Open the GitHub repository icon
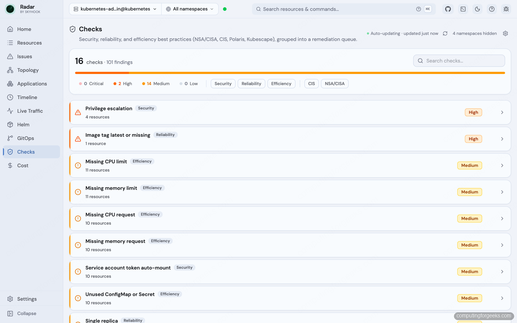Viewport: 517px width, 323px height. point(448,9)
